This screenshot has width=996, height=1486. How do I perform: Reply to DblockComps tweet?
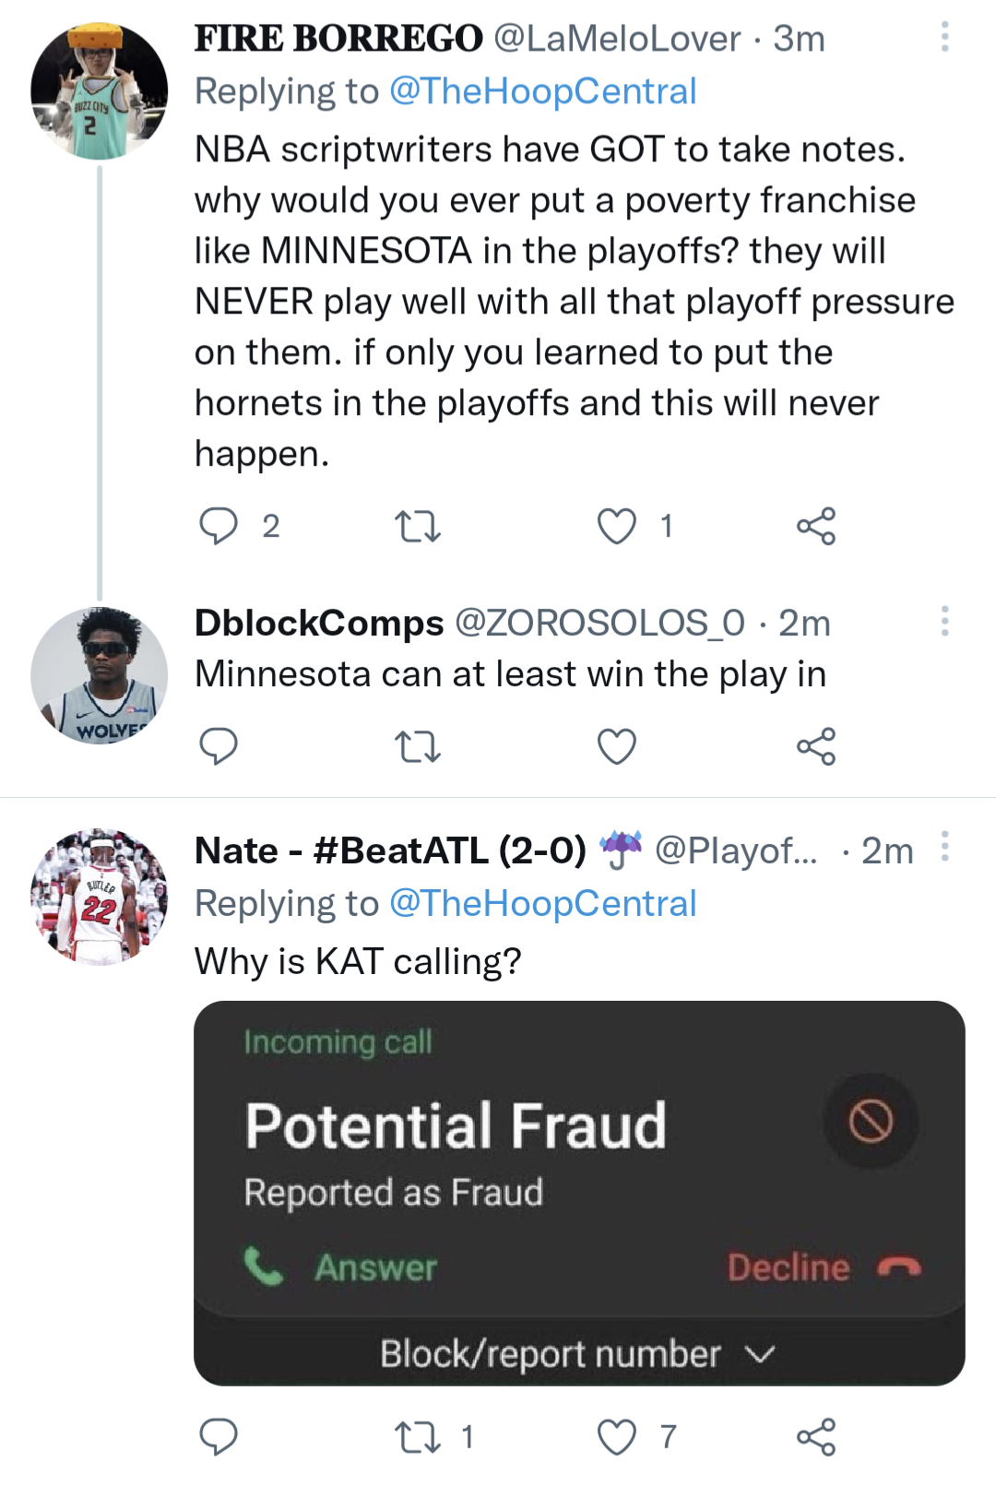click(x=219, y=746)
